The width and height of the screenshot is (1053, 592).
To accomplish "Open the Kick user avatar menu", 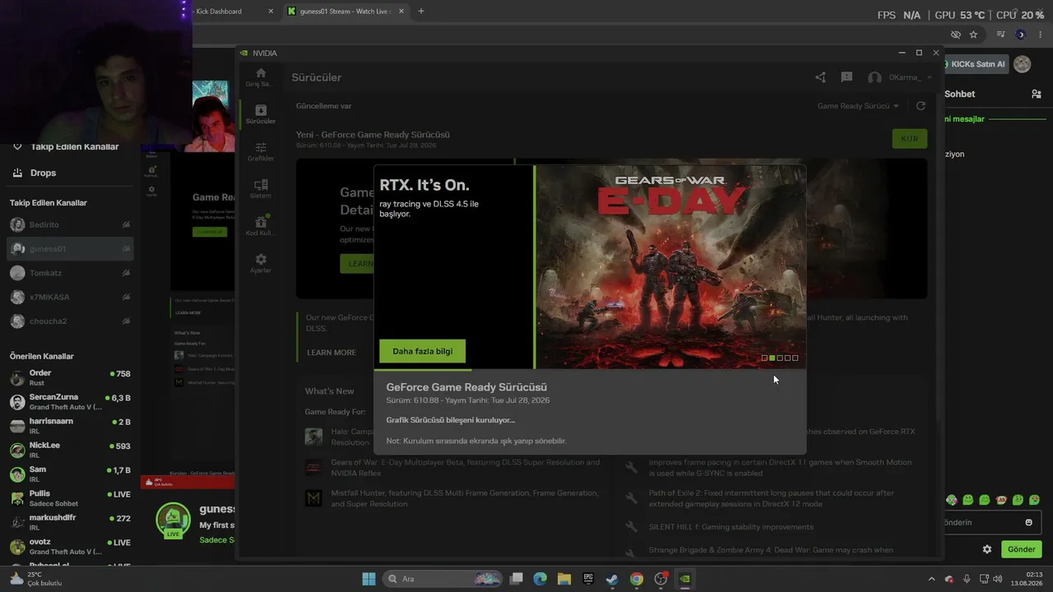I will pyautogui.click(x=1022, y=64).
